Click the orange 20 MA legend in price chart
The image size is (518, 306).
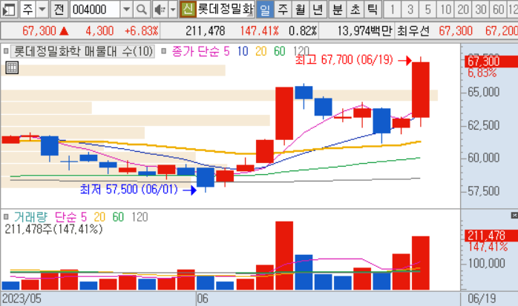[x=261, y=51]
